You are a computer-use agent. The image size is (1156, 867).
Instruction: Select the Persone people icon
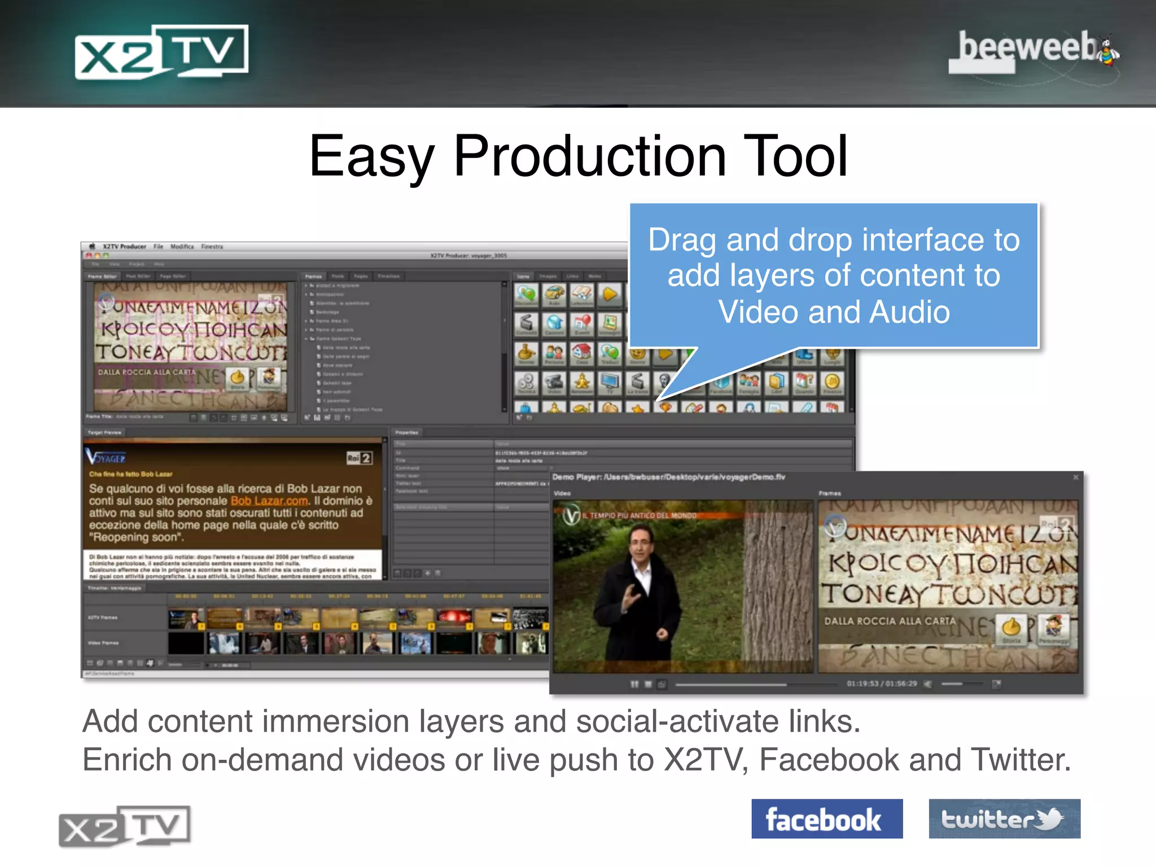click(554, 354)
